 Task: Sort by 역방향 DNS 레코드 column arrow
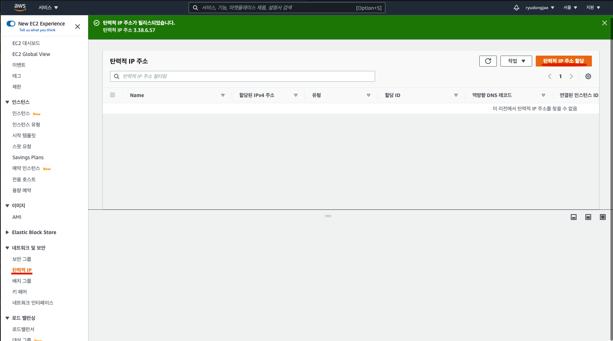click(x=543, y=95)
